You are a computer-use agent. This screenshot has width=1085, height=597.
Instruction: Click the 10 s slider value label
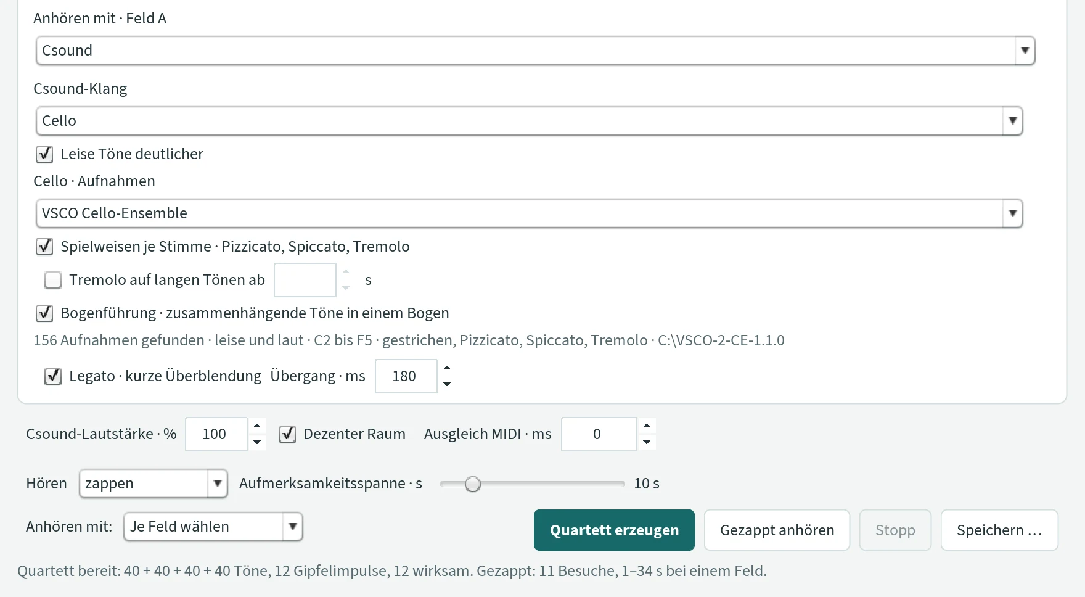[x=647, y=484]
